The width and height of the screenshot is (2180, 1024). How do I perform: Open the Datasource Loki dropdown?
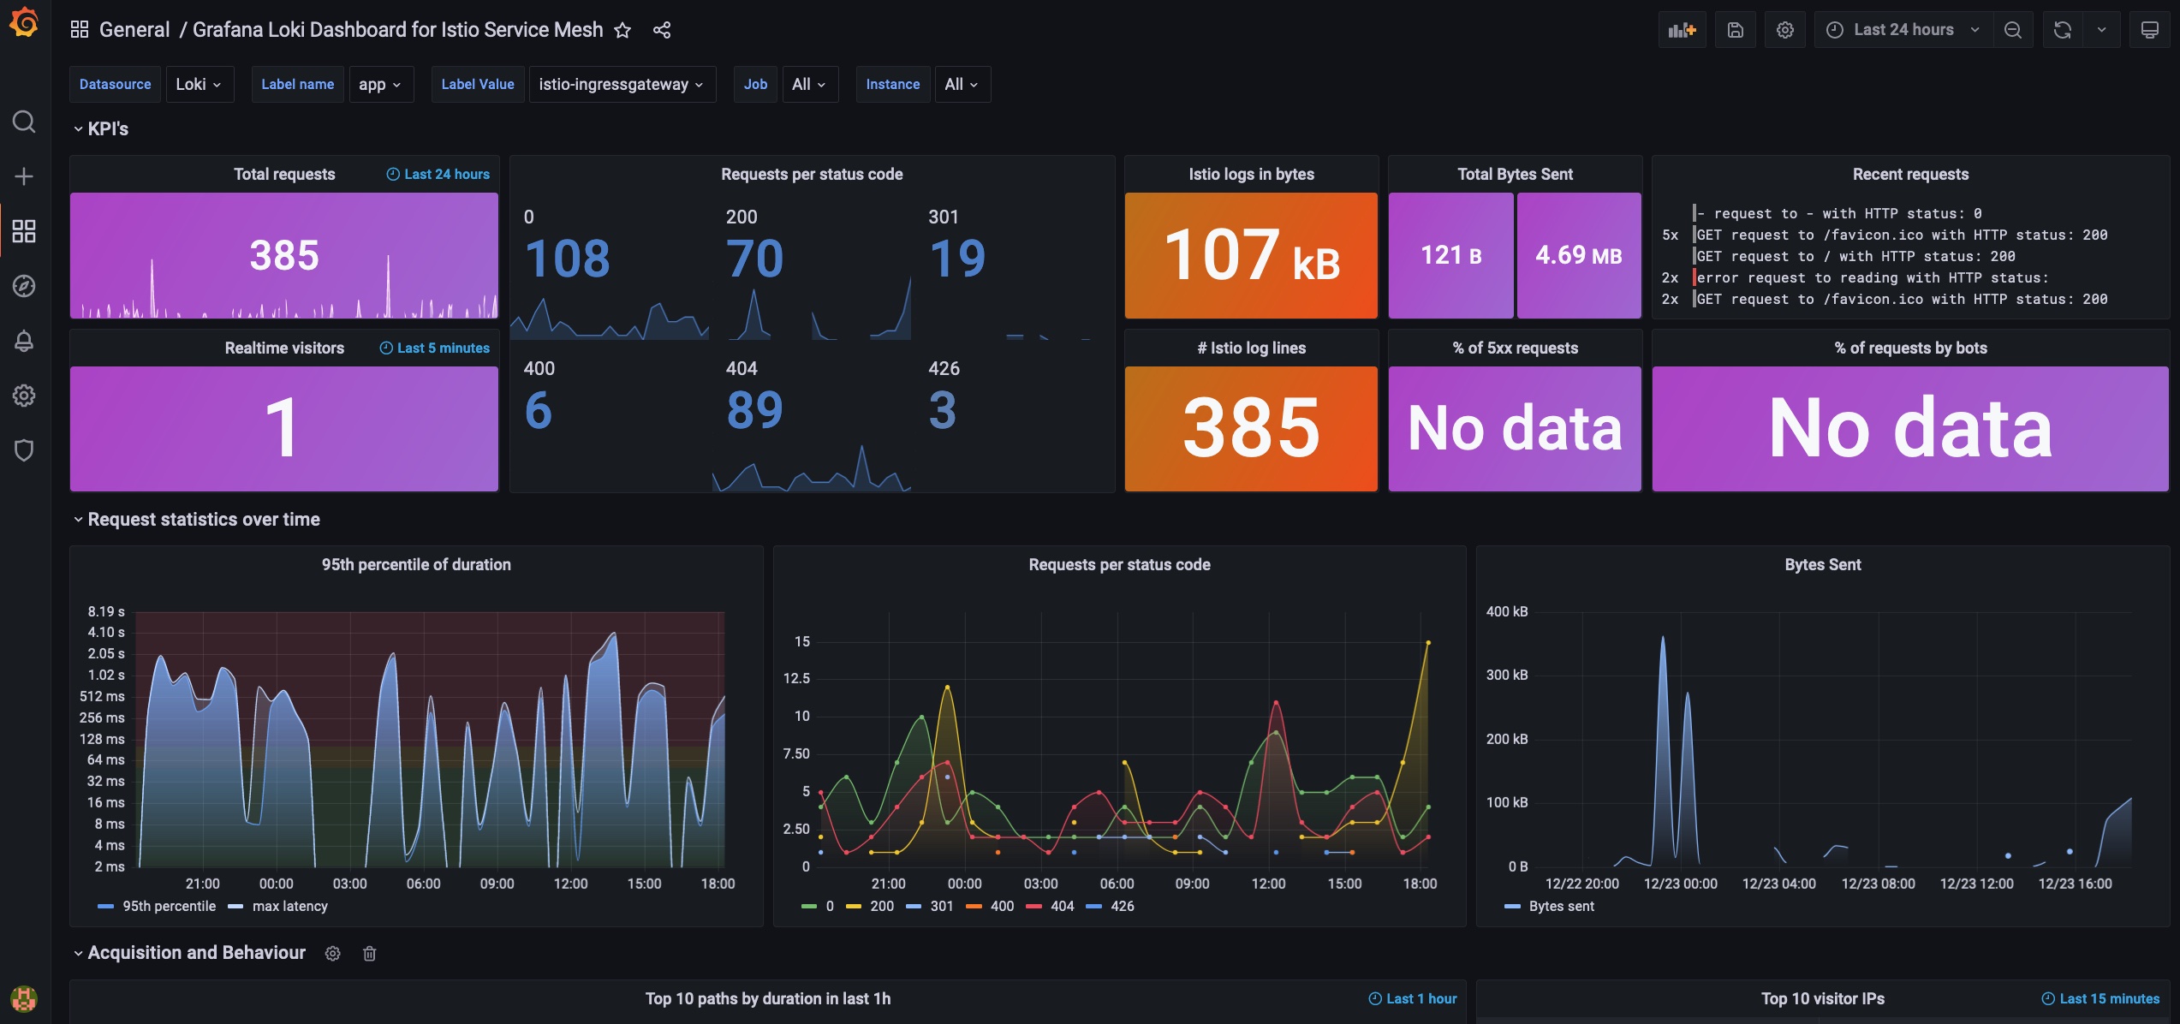pyautogui.click(x=199, y=84)
